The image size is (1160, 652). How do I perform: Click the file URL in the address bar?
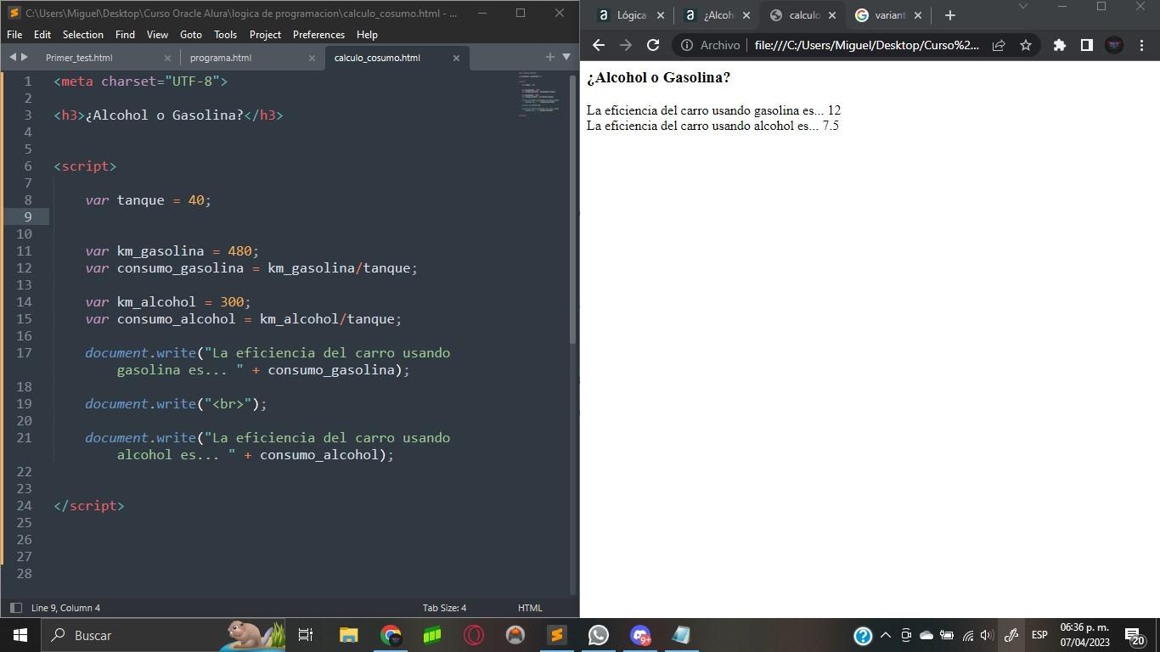(x=866, y=45)
